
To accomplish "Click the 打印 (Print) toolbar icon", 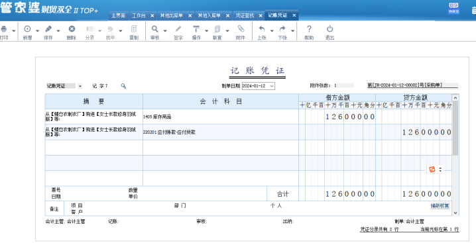I will click(3, 29).
